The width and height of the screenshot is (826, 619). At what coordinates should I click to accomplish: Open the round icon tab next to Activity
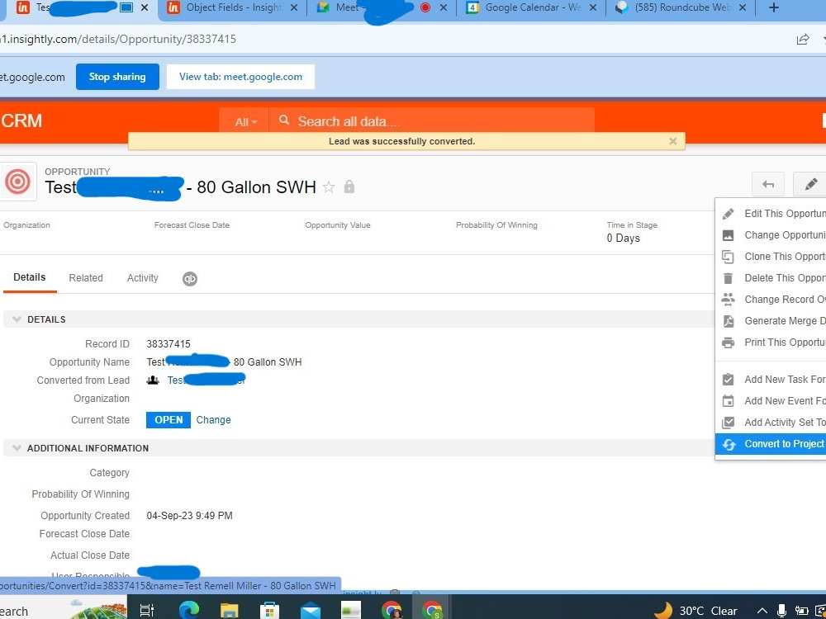pos(190,278)
